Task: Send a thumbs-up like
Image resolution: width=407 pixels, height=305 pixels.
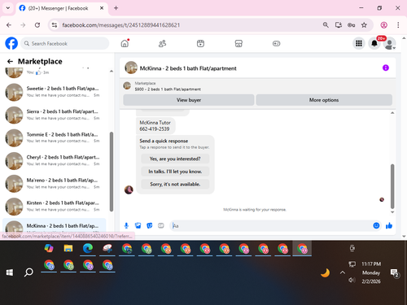Action: click(389, 225)
